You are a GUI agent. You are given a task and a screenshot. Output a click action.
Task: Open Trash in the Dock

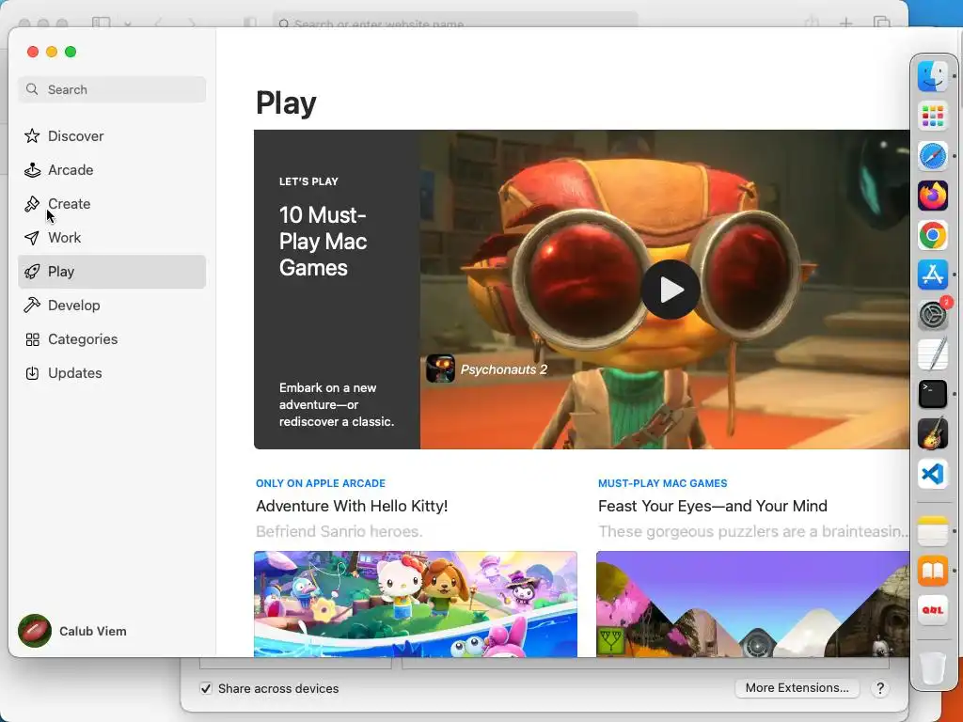point(932,667)
